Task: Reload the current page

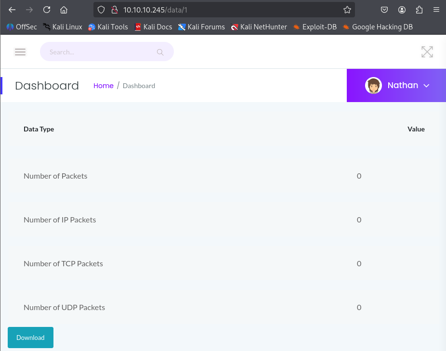Action: (47, 10)
